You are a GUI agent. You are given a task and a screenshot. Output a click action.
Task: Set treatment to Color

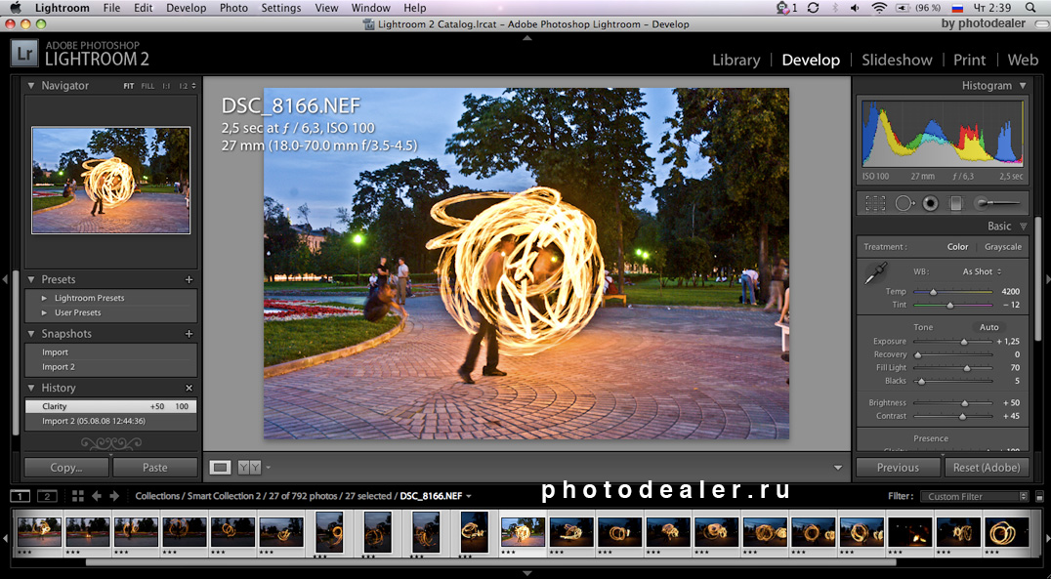point(957,247)
